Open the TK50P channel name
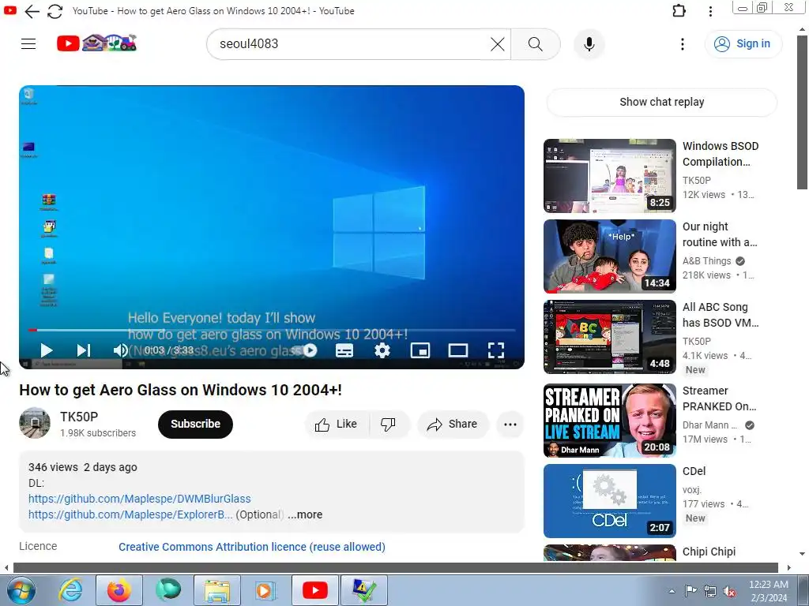This screenshot has width=809, height=606. 79,417
